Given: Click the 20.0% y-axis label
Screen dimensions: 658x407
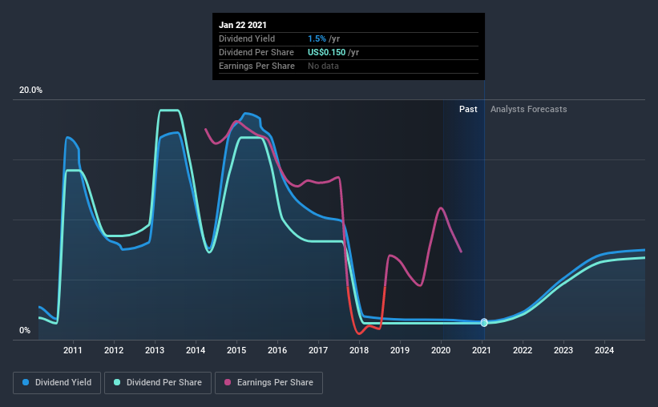Looking at the screenshot, I should (x=30, y=91).
